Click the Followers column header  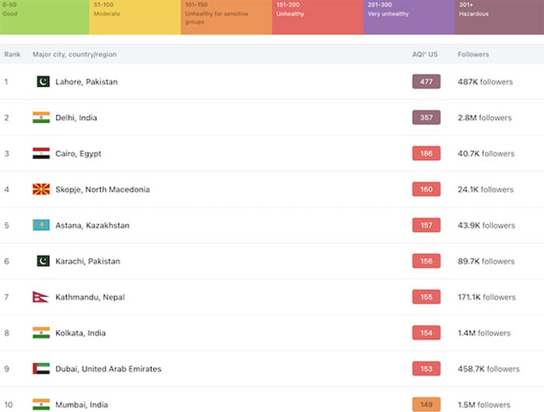[x=473, y=54]
